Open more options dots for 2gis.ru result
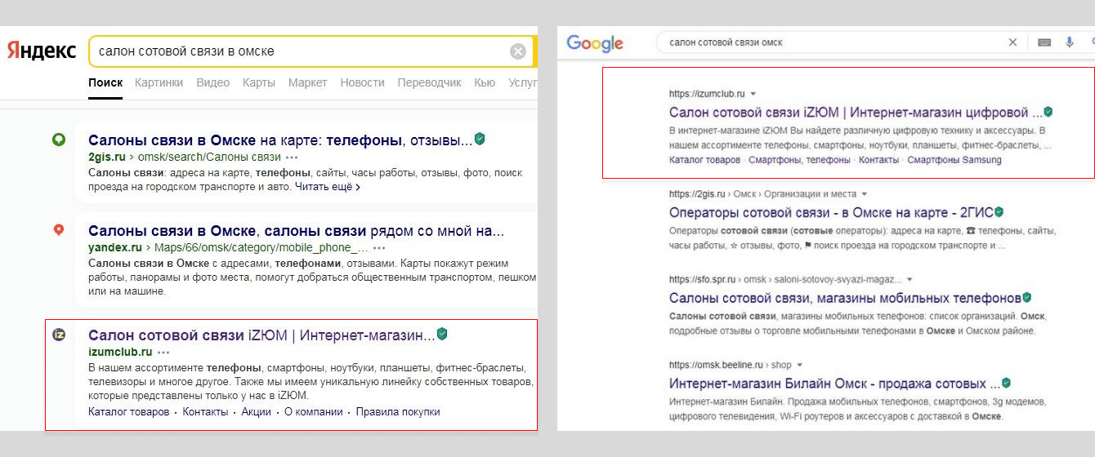This screenshot has width=1095, height=457. coord(292,157)
